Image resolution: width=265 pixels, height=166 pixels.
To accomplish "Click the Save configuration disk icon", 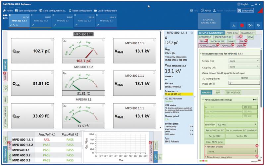I will point(16,11).
